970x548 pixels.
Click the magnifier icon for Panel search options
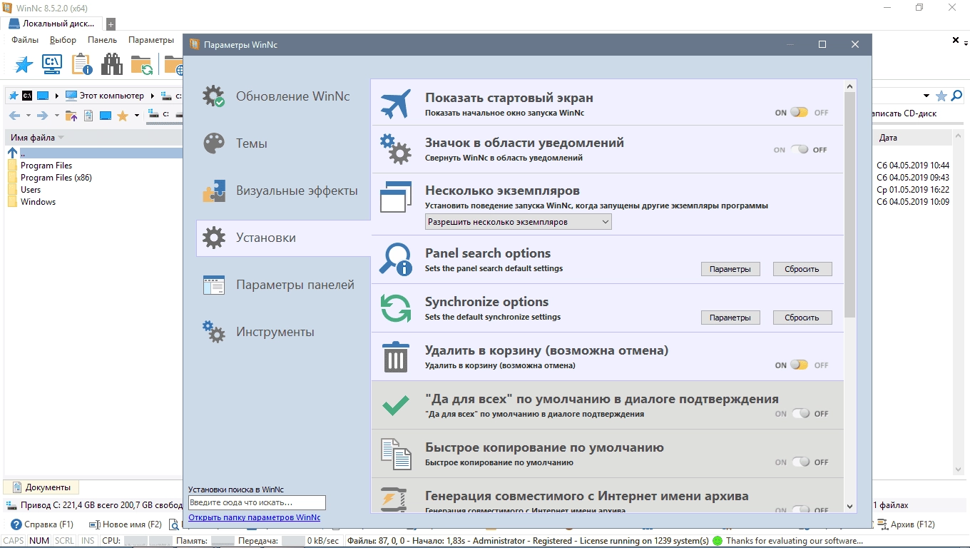(396, 259)
